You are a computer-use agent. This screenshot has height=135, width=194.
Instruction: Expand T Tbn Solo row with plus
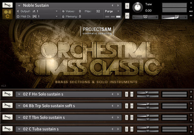pyautogui.click(x=191, y=120)
